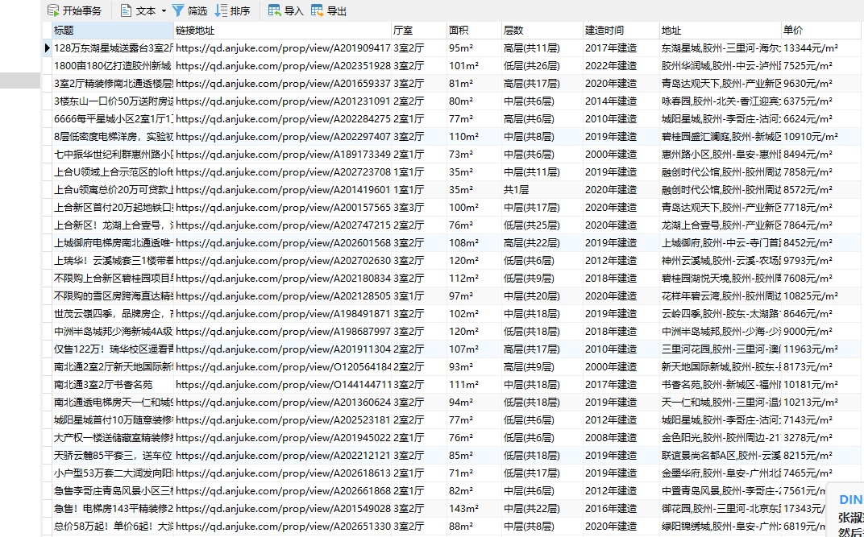
Task: Select address cell '东湖星城,胶州-三里河'
Action: (x=721, y=48)
